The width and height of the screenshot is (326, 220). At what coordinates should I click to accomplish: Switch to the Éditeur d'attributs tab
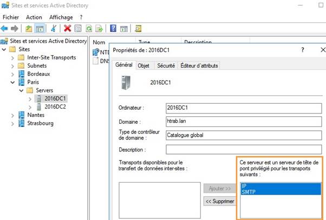coord(199,65)
